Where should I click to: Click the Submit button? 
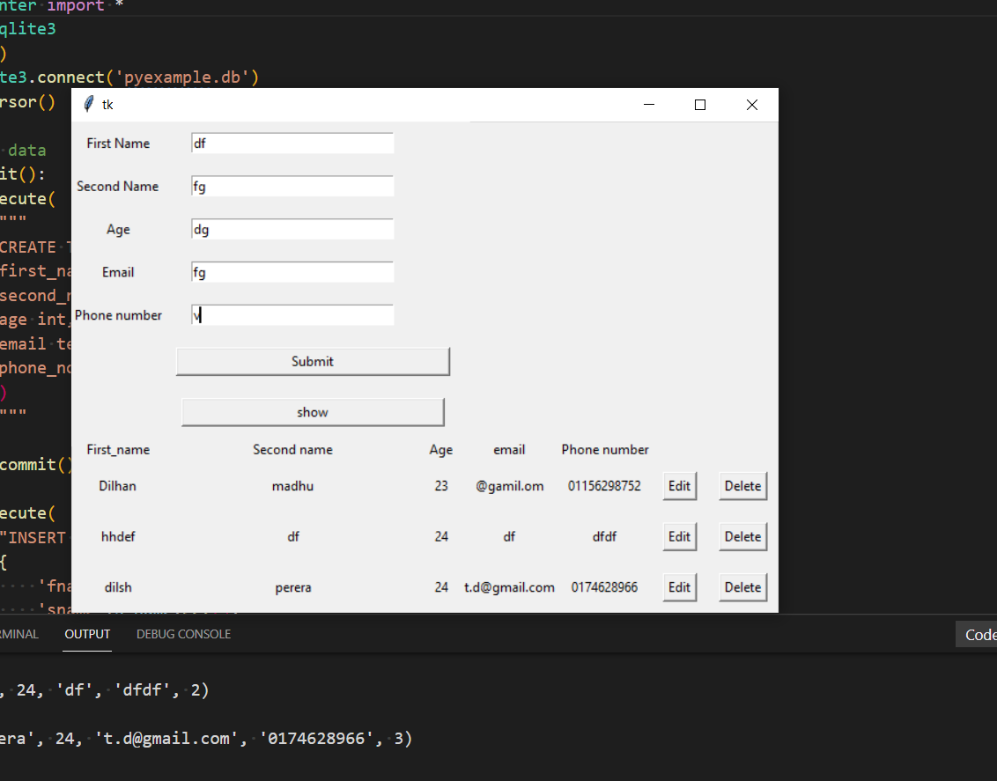(313, 362)
